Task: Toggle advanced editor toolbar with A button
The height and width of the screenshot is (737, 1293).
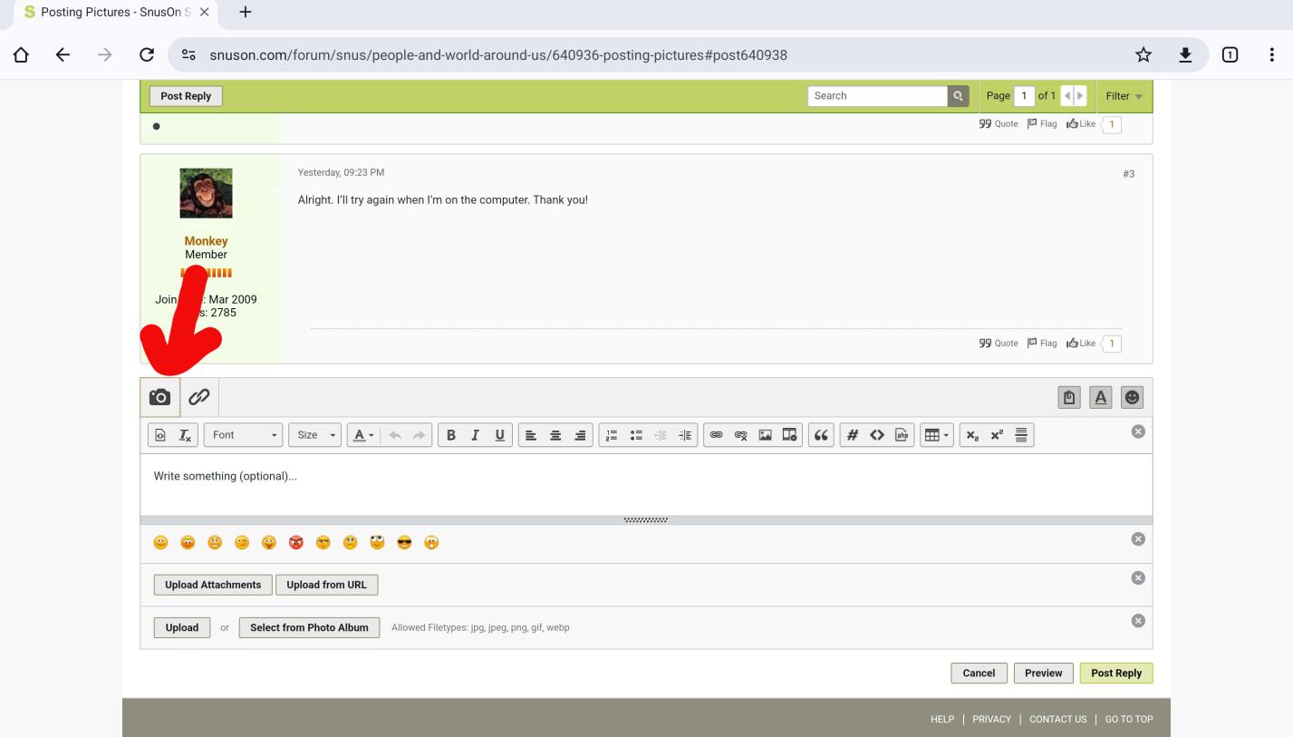Action: (1101, 397)
